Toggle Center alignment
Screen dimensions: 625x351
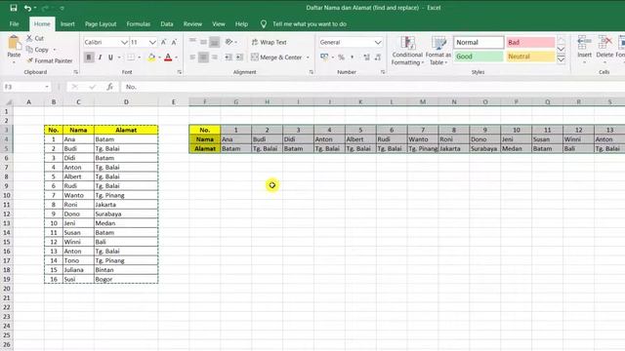click(x=203, y=58)
